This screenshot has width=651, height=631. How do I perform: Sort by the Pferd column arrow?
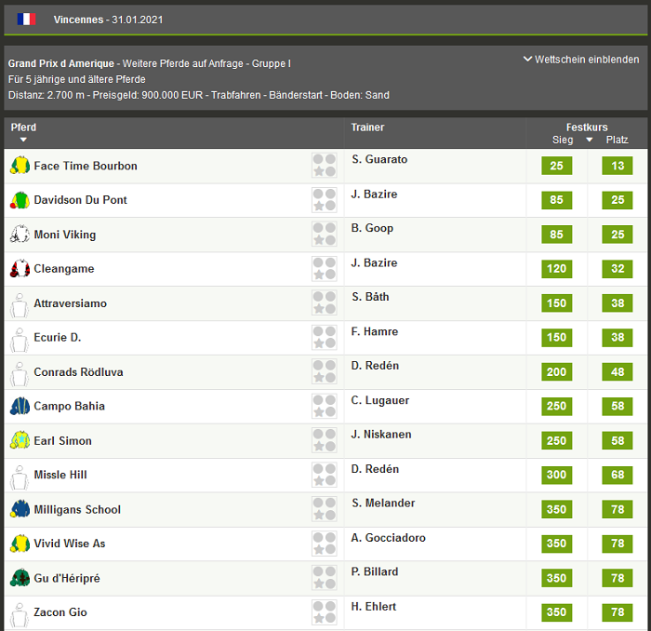[23, 141]
